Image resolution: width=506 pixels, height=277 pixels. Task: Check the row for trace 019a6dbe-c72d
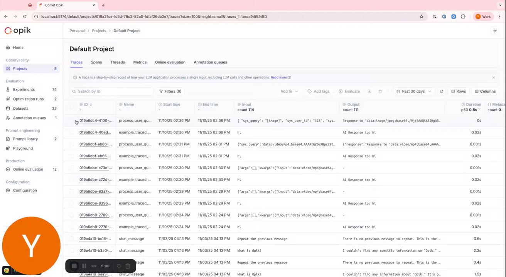coord(71,180)
